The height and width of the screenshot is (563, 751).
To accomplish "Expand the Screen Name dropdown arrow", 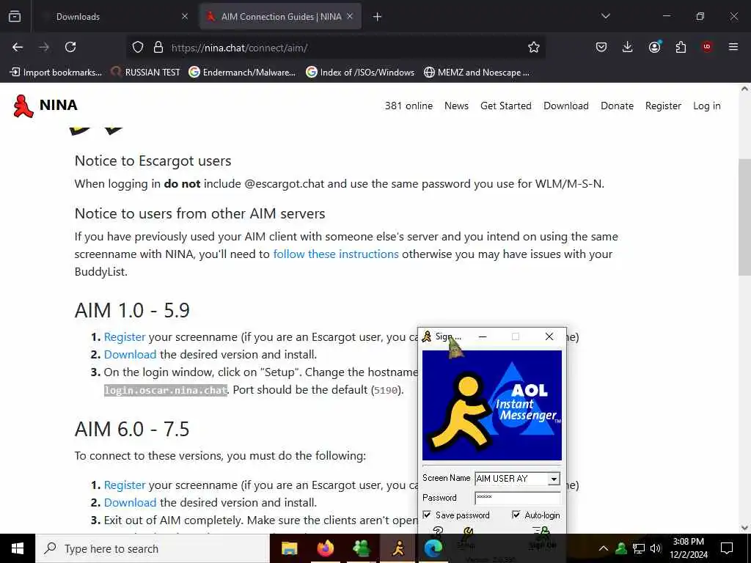I will tap(554, 479).
